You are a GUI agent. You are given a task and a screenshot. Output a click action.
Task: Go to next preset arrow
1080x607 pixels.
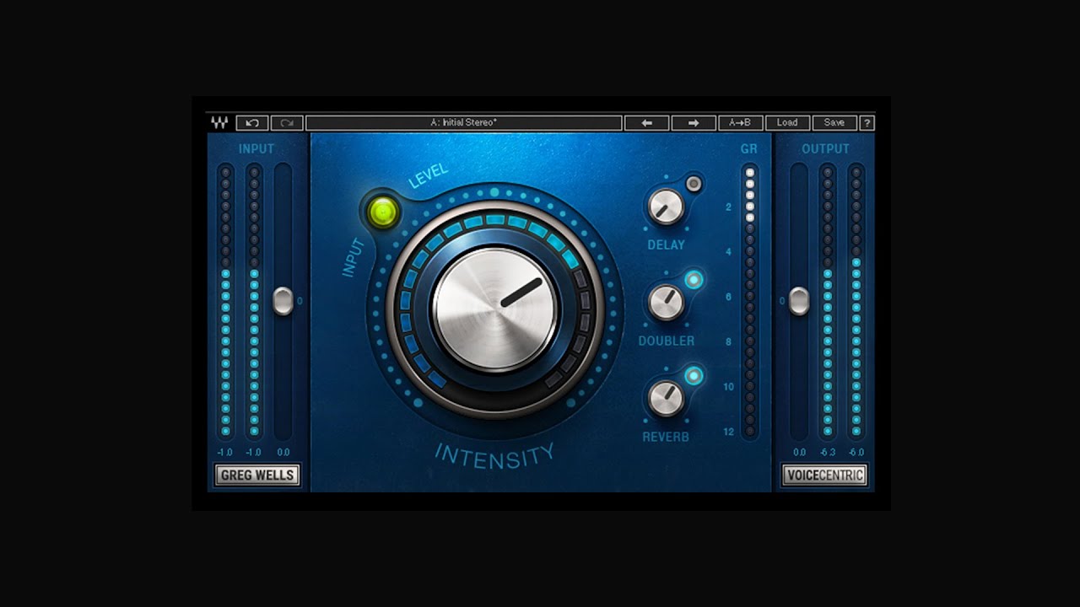(x=694, y=123)
